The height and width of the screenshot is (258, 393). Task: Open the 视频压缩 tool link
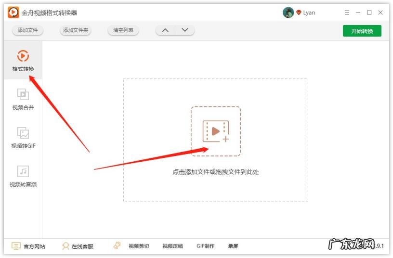tap(173, 246)
